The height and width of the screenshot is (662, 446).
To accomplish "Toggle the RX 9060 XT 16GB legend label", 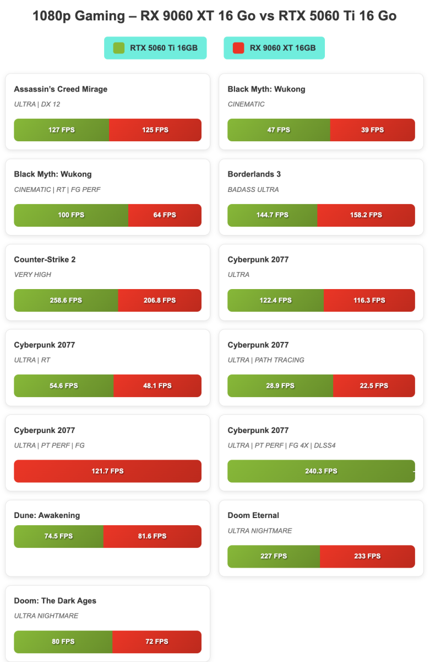I will [x=282, y=48].
